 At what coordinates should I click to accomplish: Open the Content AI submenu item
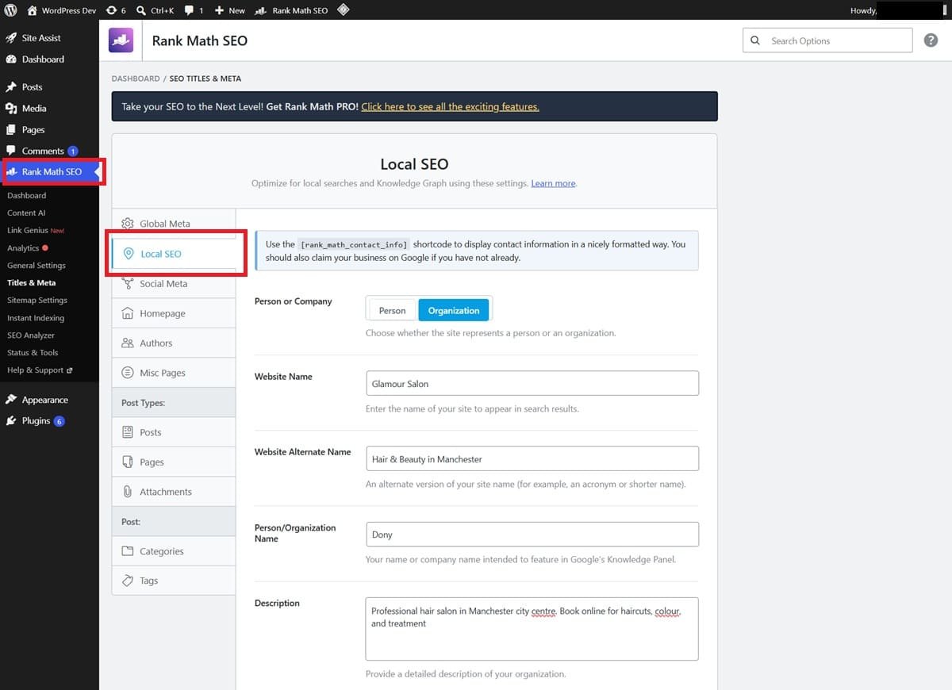point(26,213)
